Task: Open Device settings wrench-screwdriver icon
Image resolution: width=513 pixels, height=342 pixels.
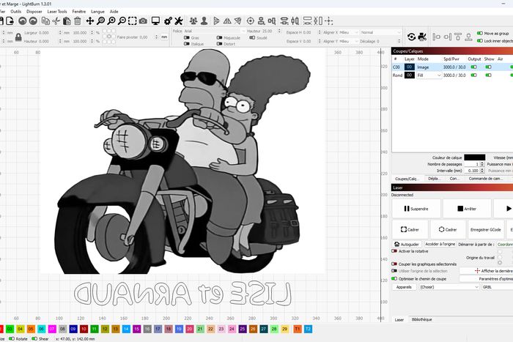Action: pyautogui.click(x=179, y=21)
